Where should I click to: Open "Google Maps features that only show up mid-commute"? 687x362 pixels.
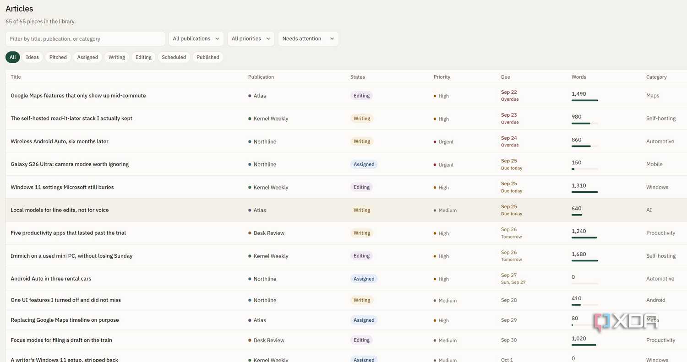[78, 96]
